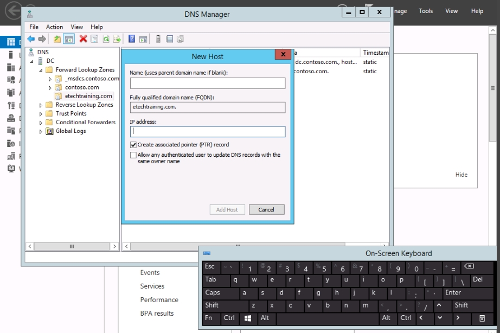Click the Add Host button
The image size is (500, 333).
(227, 209)
